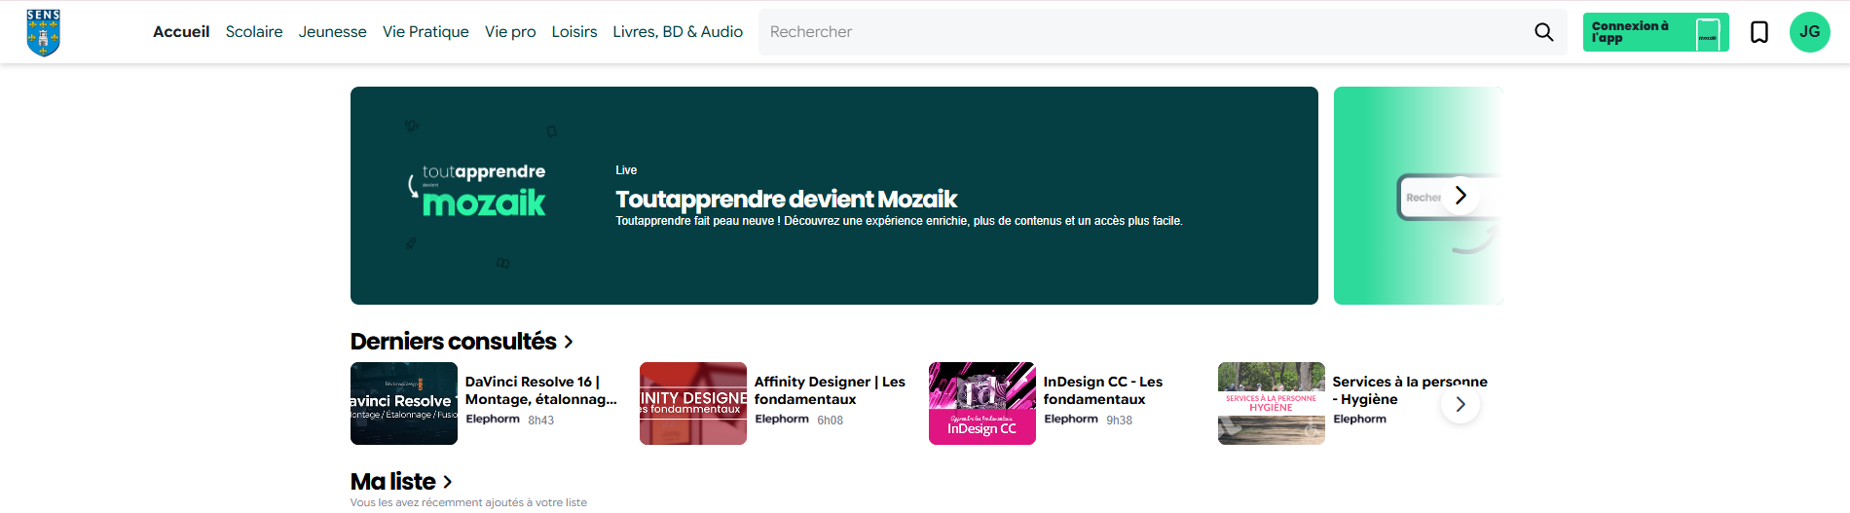Click the search magnifier icon
Viewport: 1850px width, 513px height.
[x=1544, y=32]
